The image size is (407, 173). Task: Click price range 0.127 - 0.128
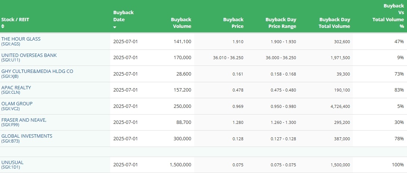(x=283, y=139)
